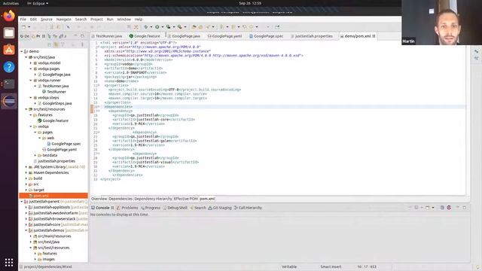Open the Dependency Hierarchy tab
The image size is (482, 271).
click(153, 199)
